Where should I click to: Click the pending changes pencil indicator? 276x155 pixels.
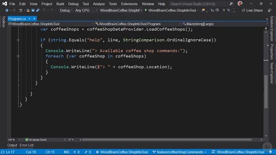coord(88,152)
